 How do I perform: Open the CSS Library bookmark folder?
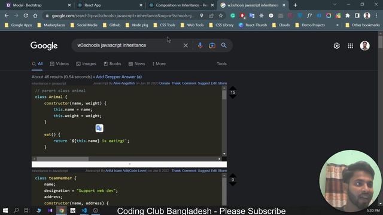(x=221, y=25)
